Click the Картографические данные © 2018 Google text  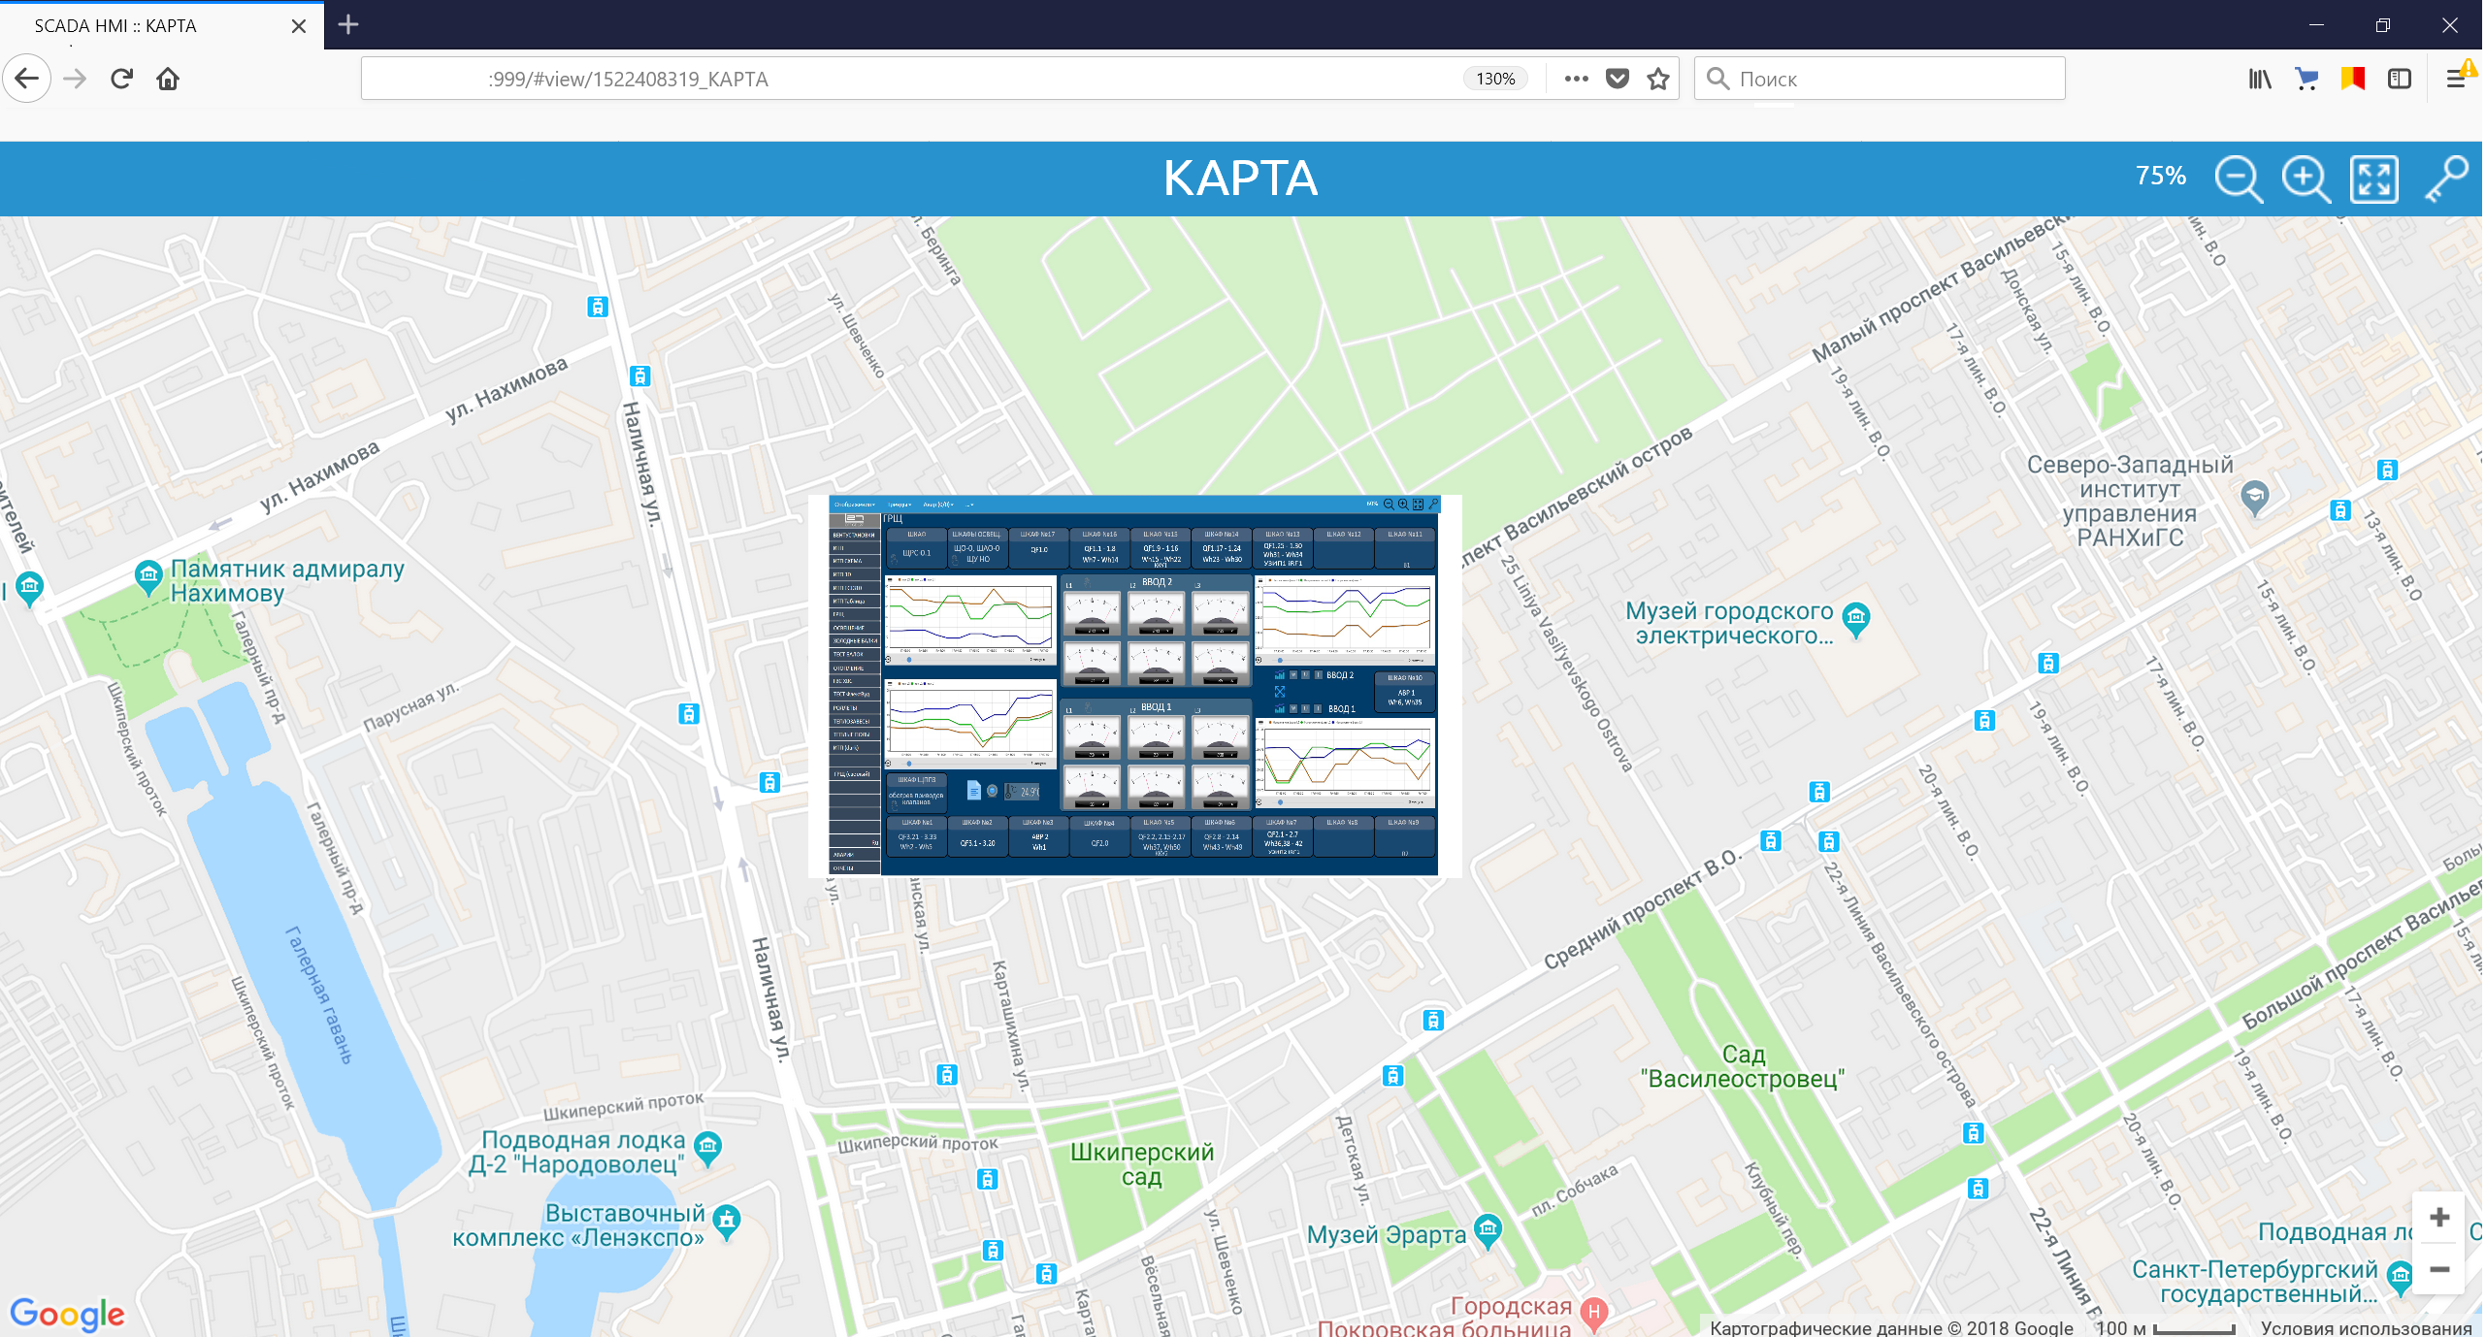tap(1891, 1327)
